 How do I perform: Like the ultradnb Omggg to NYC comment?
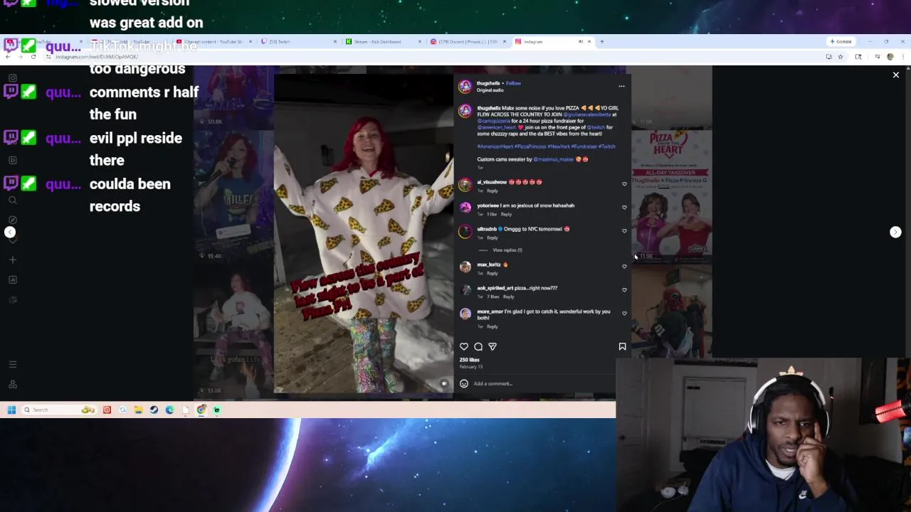[x=624, y=231]
